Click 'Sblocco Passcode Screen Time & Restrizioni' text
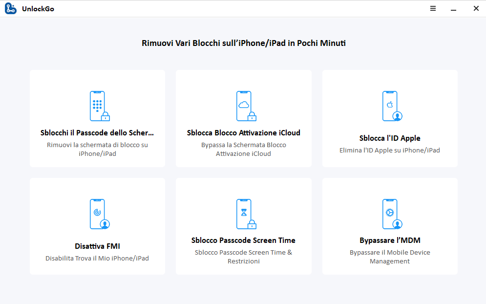The width and height of the screenshot is (486, 304). coord(244,257)
